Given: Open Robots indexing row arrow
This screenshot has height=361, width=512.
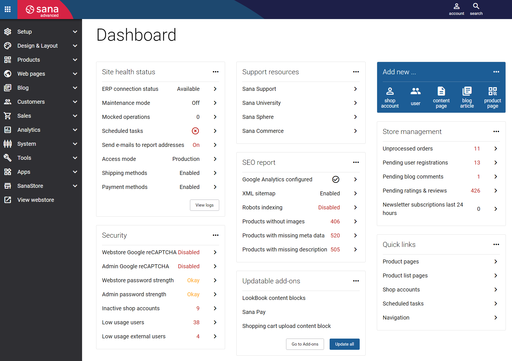Looking at the screenshot, I should 355,207.
